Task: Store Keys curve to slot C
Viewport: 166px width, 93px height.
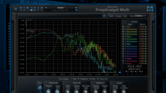Action: [x=144, y=37]
